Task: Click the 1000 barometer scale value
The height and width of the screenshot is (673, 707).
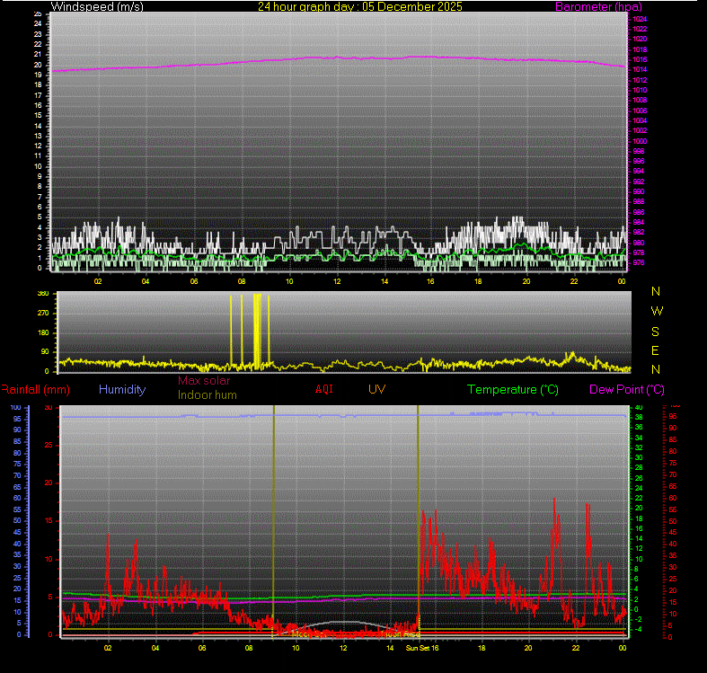Action: tap(640, 141)
